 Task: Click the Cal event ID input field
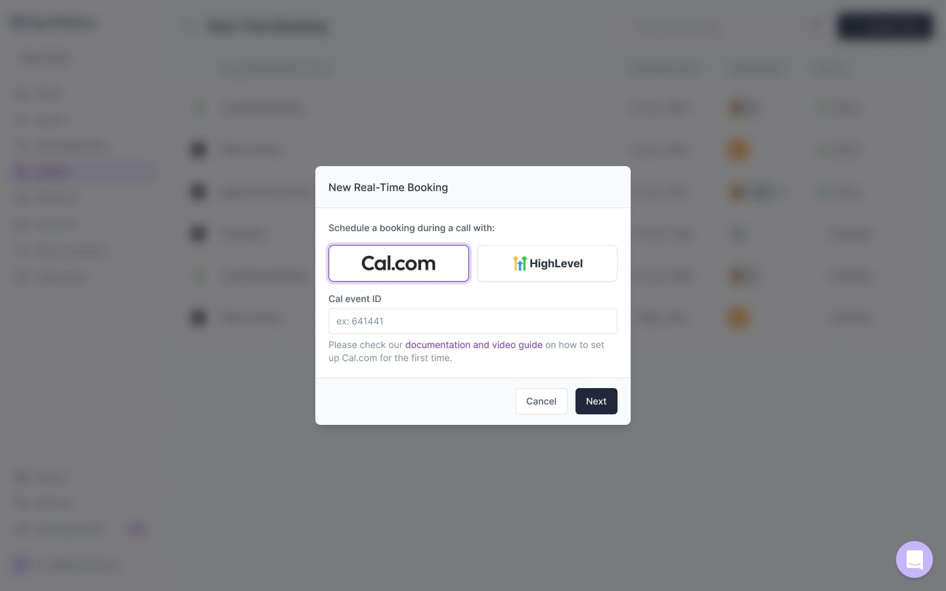click(x=473, y=321)
